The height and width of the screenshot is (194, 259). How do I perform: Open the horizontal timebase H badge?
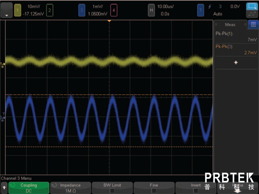point(151,10)
